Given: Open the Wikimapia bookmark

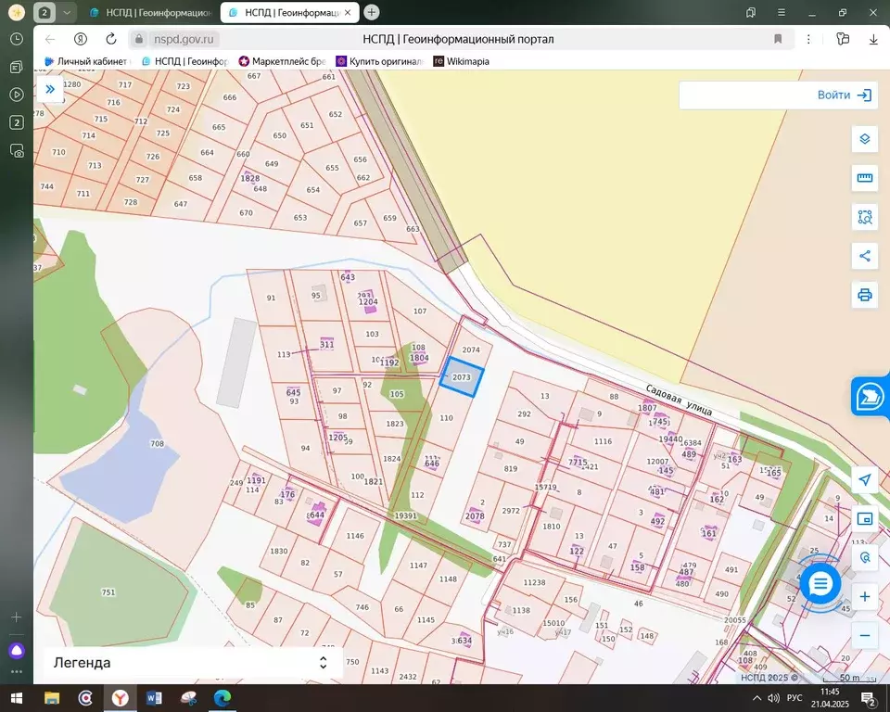Looking at the screenshot, I should (x=462, y=61).
